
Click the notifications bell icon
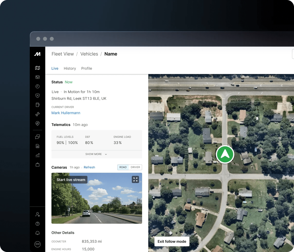click(x=38, y=233)
